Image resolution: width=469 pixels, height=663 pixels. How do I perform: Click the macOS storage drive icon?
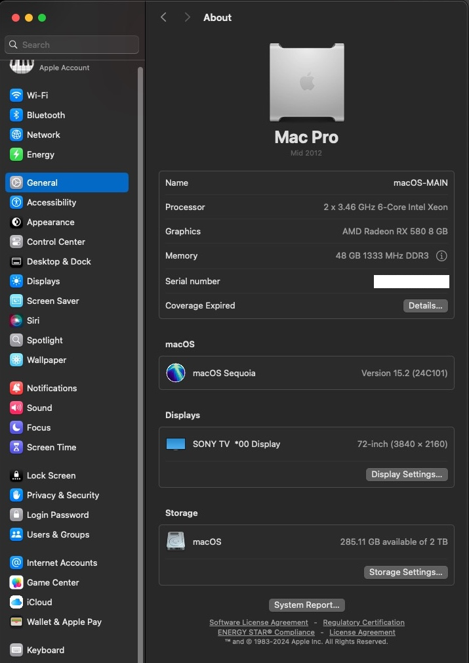click(x=176, y=541)
